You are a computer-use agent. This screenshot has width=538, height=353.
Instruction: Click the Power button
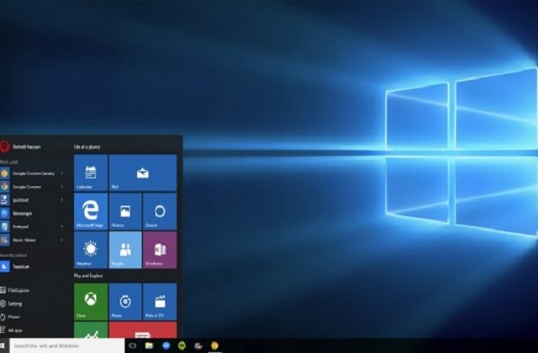click(x=13, y=316)
